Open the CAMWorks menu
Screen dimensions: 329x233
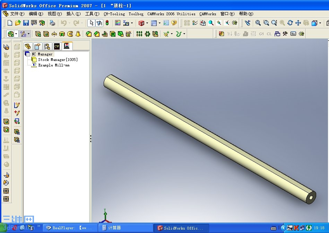coord(208,14)
